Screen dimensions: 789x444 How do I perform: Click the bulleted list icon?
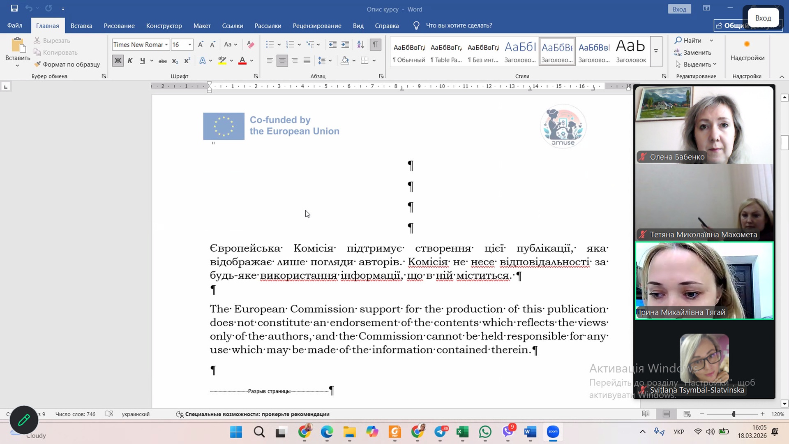270,44
